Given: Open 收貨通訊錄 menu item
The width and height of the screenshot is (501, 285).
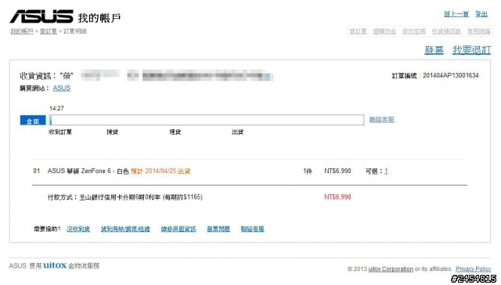Looking at the screenshot, I should pos(446,31).
